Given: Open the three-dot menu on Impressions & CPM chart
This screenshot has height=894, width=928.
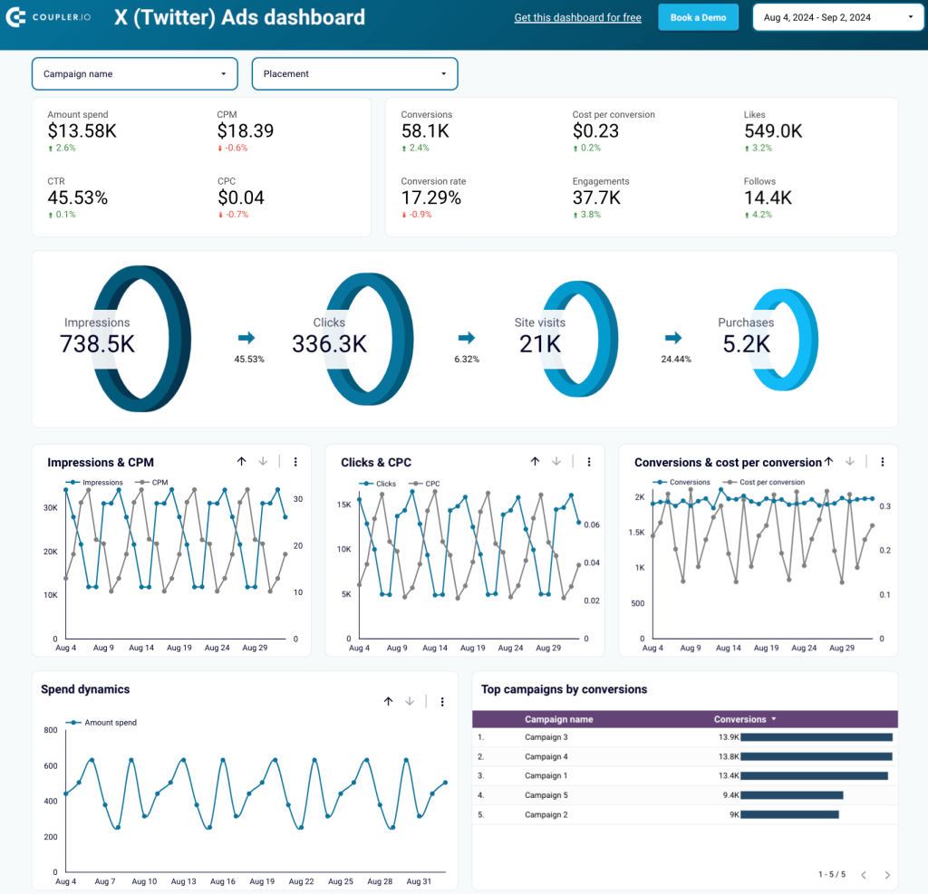Looking at the screenshot, I should (295, 461).
